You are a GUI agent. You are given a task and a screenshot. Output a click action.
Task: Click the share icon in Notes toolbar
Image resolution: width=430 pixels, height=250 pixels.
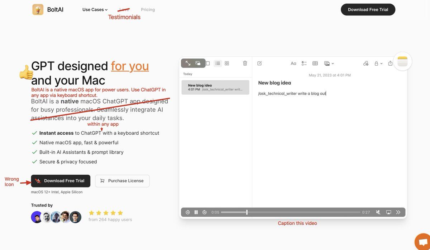390,63
